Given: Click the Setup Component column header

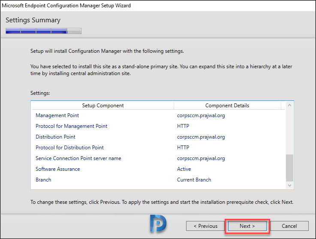Looking at the screenshot, I should [x=103, y=106].
